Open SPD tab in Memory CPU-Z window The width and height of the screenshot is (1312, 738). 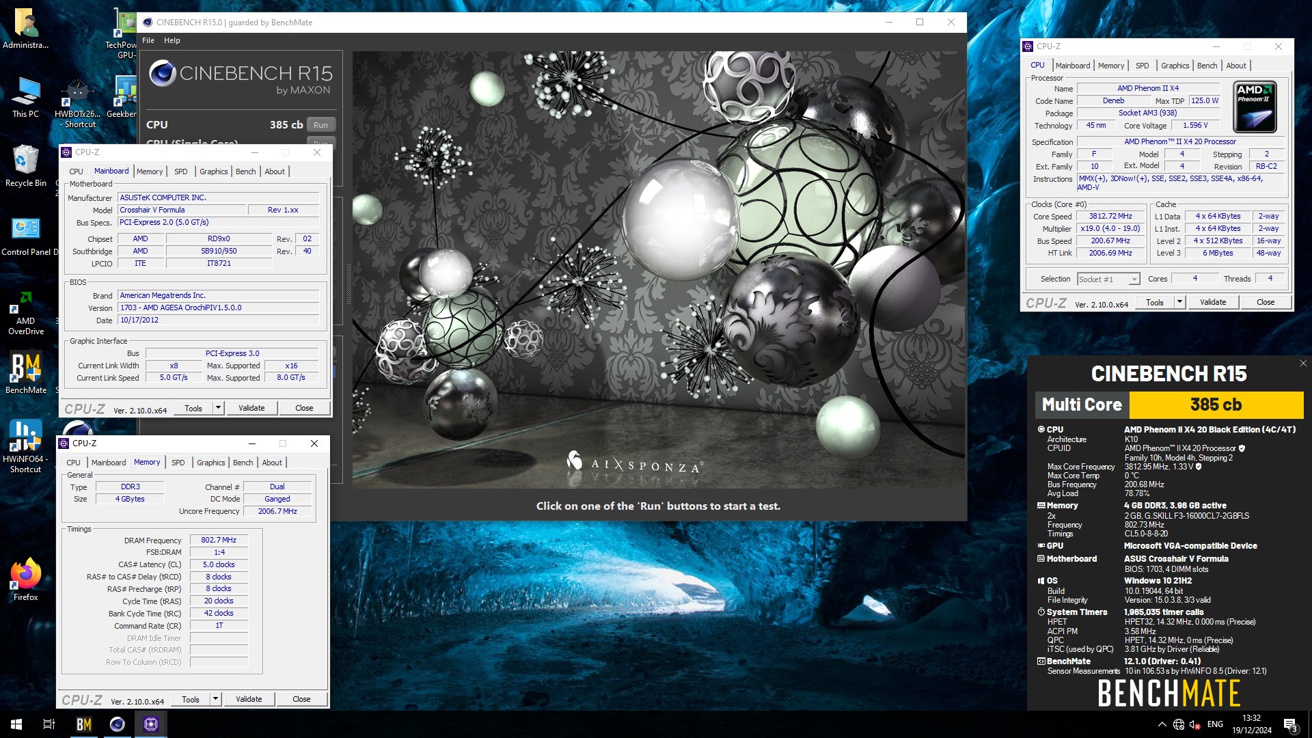tap(178, 463)
